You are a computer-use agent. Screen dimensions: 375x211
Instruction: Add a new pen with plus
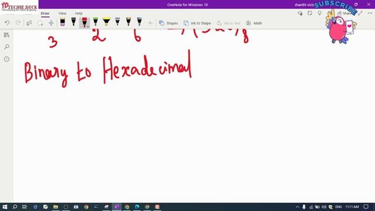coord(150,23)
